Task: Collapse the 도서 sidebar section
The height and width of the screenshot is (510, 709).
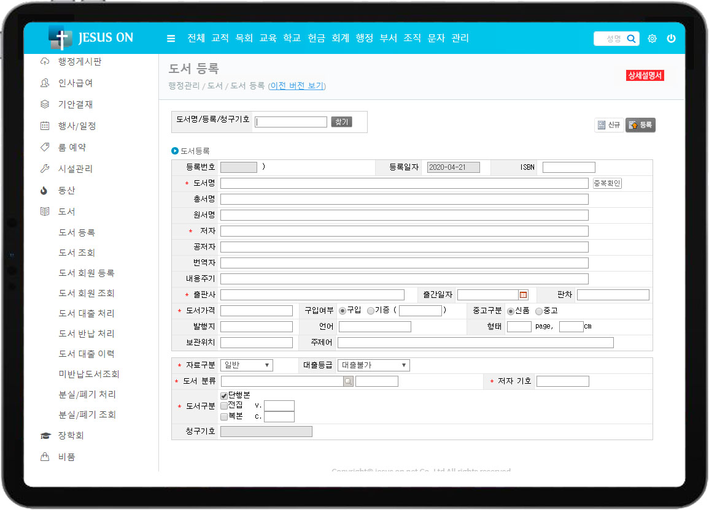Action: point(66,211)
